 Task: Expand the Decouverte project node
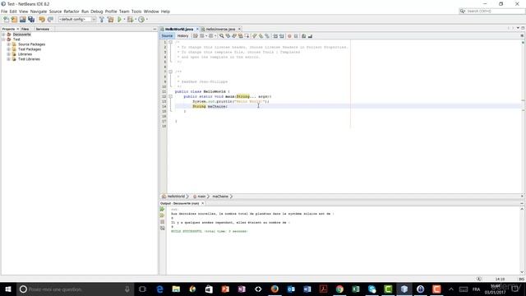tap(3, 35)
